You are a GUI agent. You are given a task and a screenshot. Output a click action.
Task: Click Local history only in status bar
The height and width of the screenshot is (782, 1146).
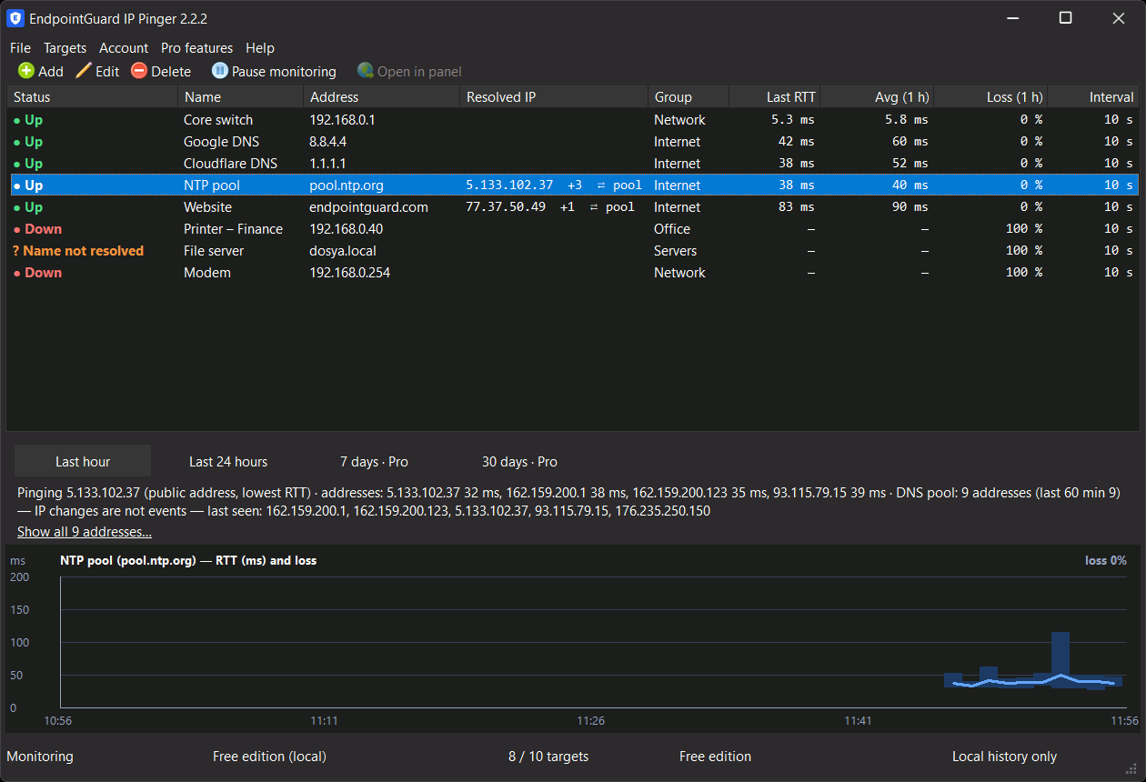1004,757
